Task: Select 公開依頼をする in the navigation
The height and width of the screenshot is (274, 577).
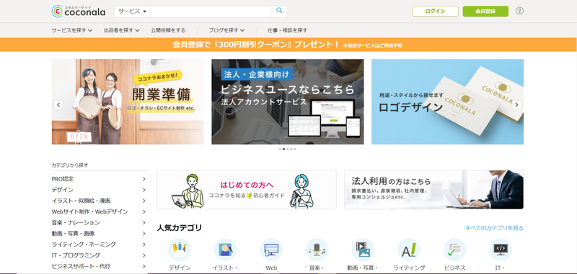Action: [x=168, y=30]
